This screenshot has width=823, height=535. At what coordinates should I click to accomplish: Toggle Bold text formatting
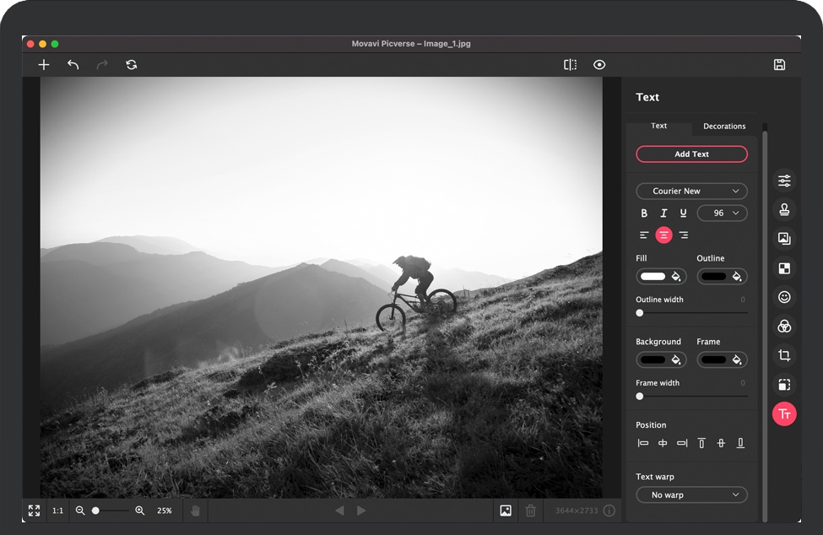click(644, 213)
